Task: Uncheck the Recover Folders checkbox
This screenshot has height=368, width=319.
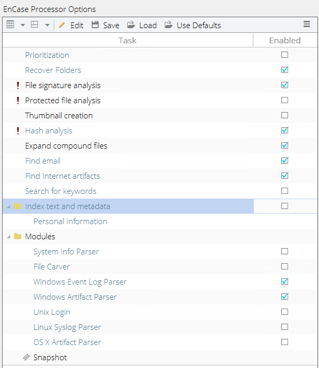Action: [285, 70]
